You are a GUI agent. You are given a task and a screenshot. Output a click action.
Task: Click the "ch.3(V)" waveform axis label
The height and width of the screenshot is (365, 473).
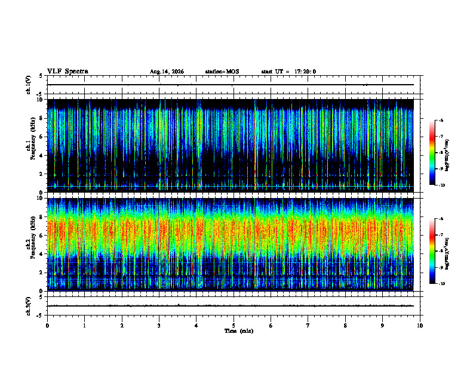(29, 307)
